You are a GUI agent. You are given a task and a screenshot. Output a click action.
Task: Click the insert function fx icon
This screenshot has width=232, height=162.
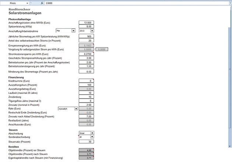click(x=42, y=2)
